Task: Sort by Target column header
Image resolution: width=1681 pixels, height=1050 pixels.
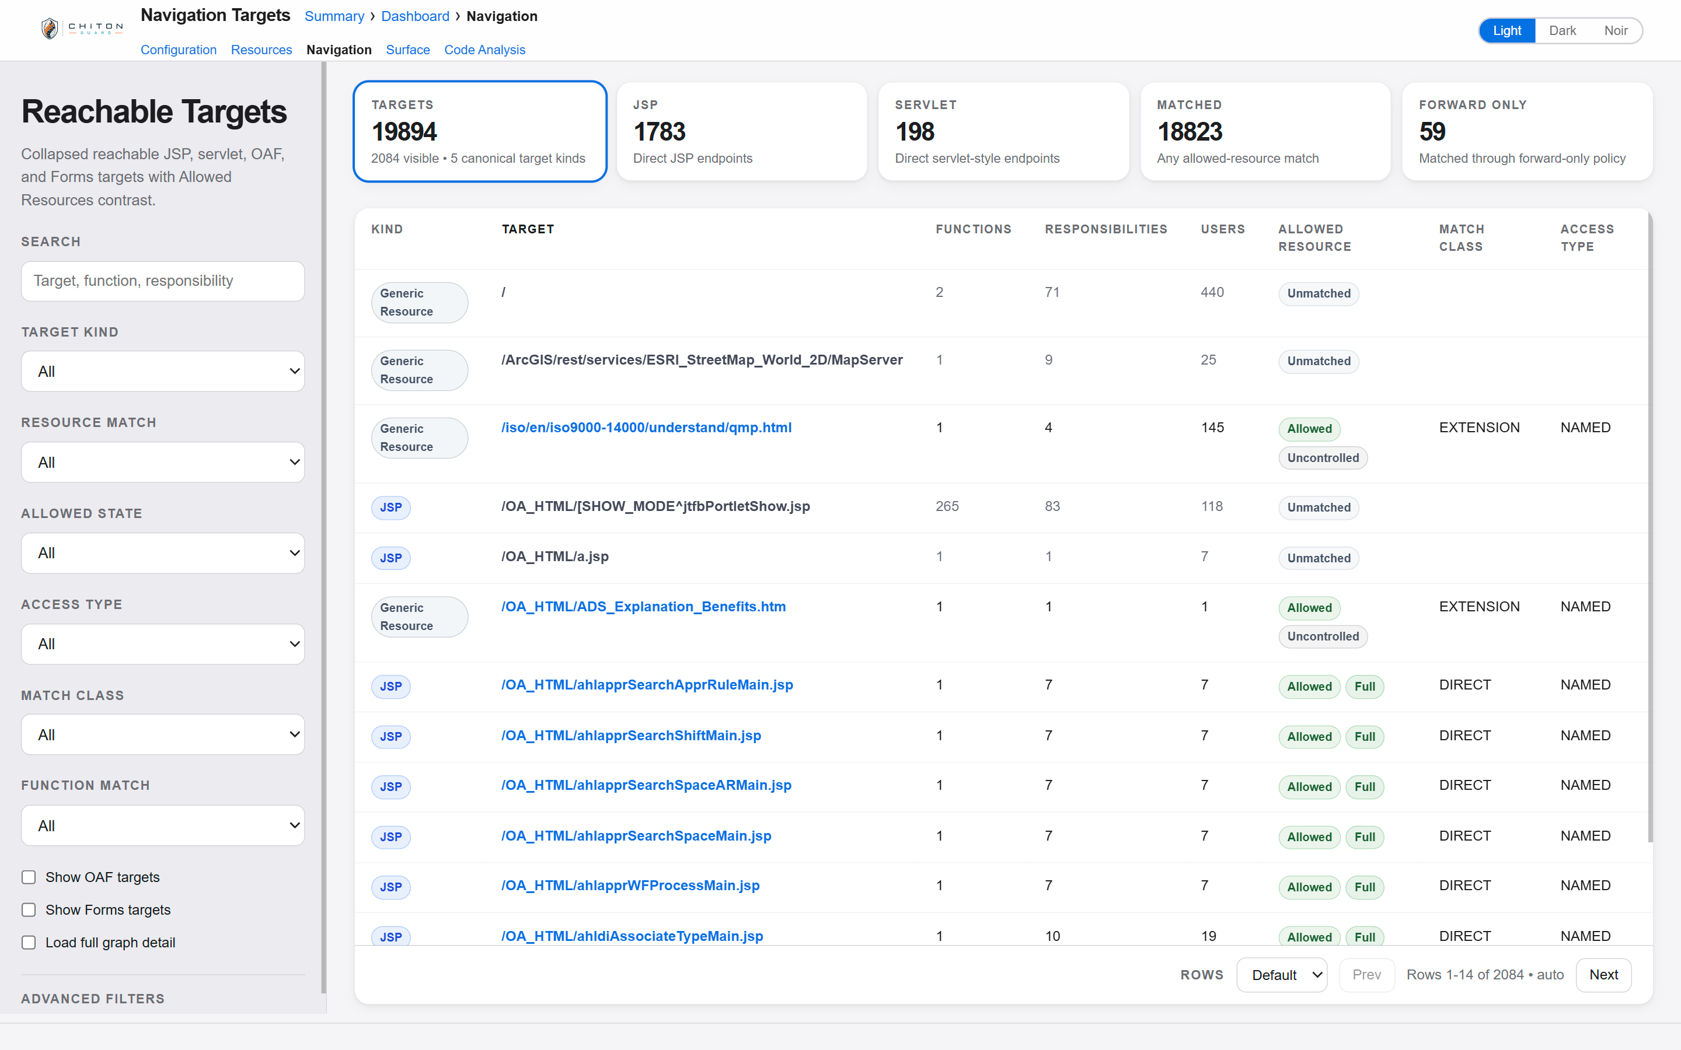Action: 528,229
